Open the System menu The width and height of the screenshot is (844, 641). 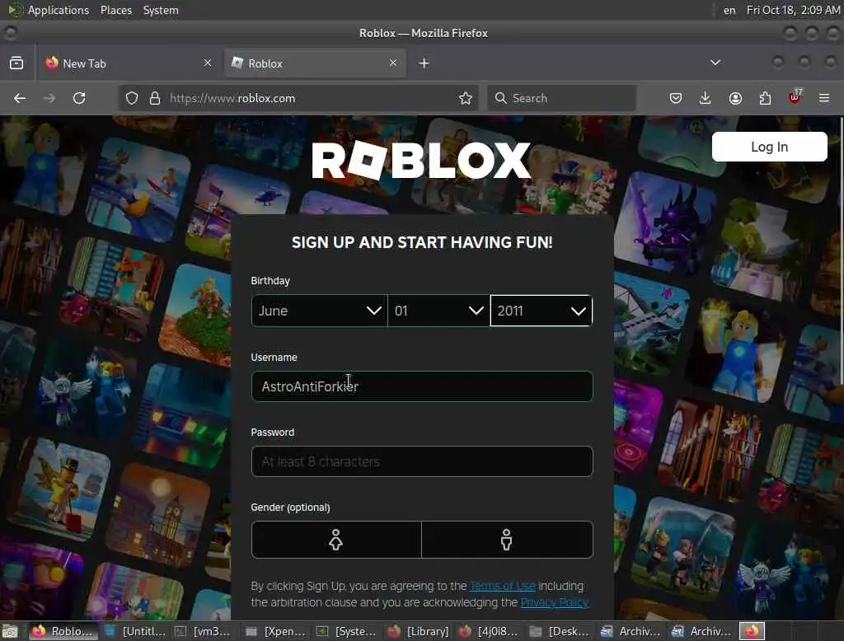coord(161,10)
